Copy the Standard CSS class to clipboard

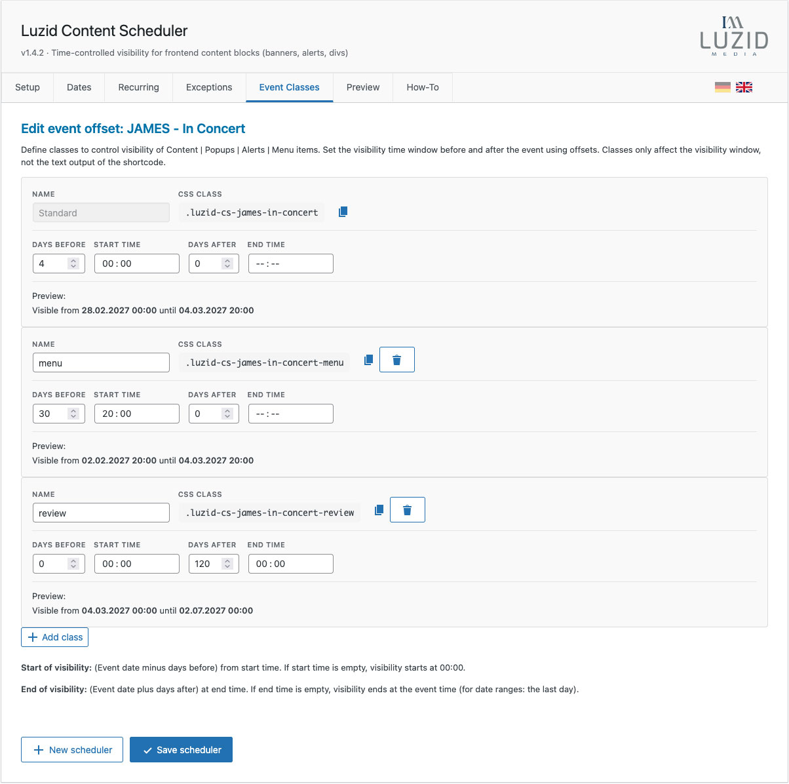pyautogui.click(x=343, y=211)
